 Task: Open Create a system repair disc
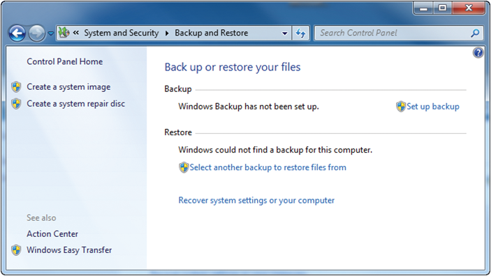[75, 103]
